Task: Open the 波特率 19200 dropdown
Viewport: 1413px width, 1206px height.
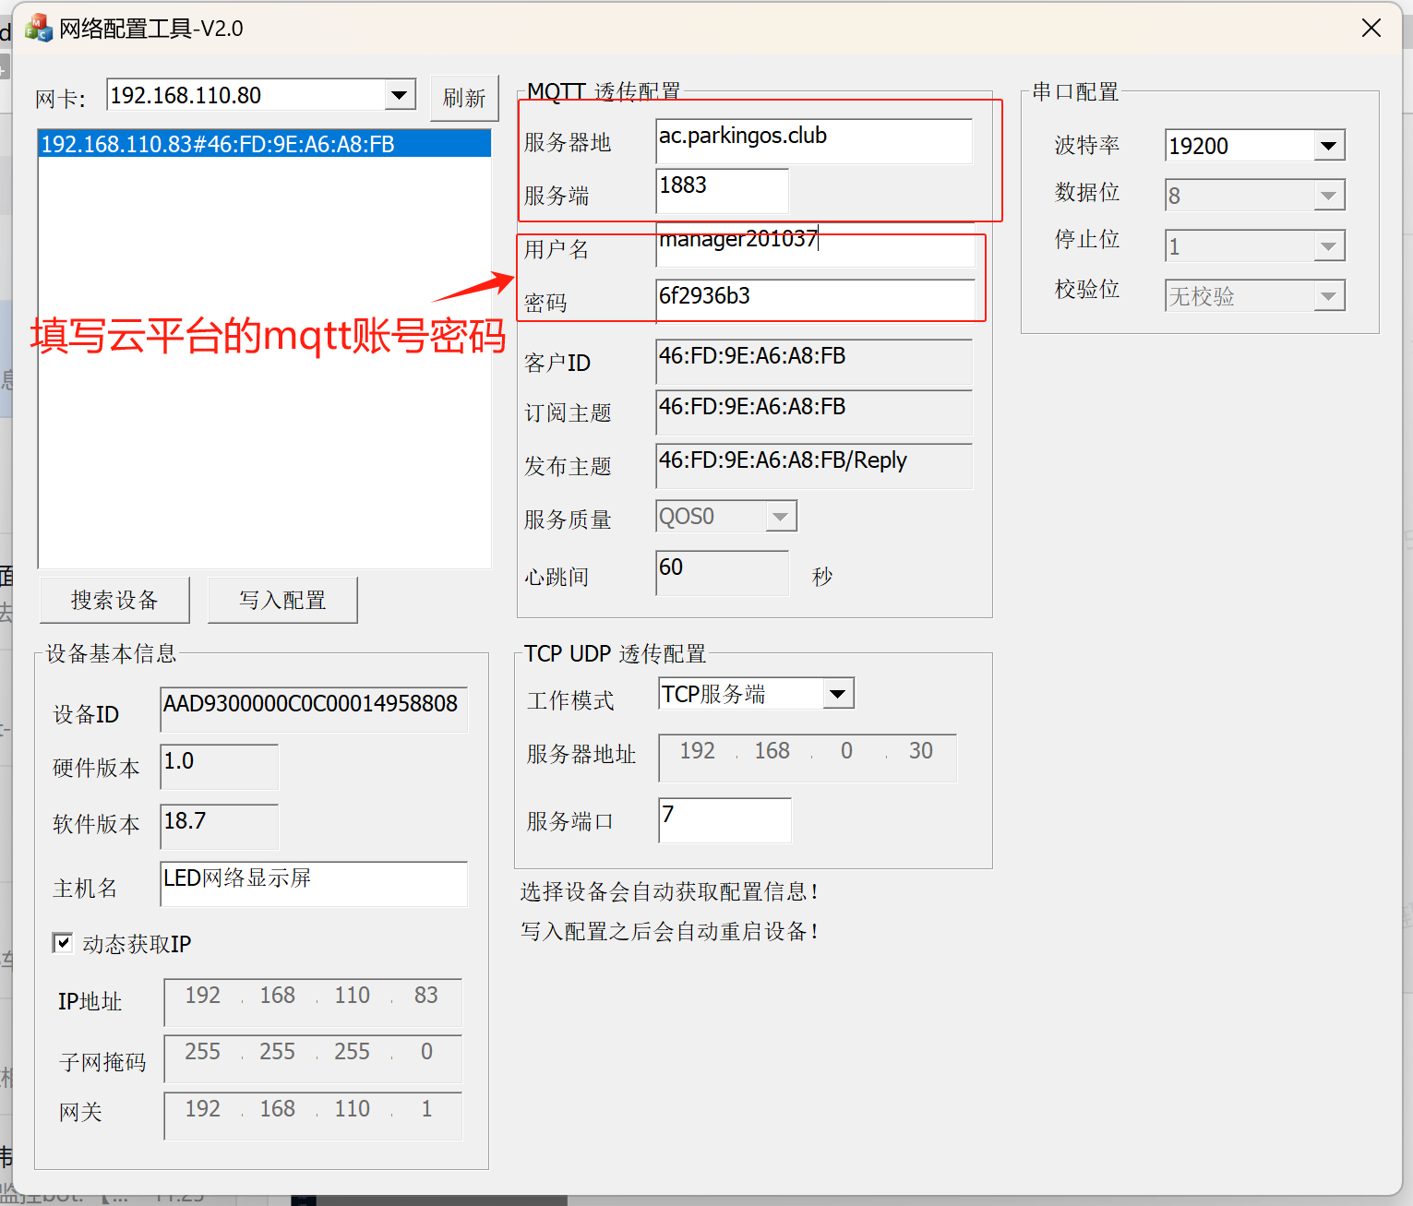Action: point(1328,146)
